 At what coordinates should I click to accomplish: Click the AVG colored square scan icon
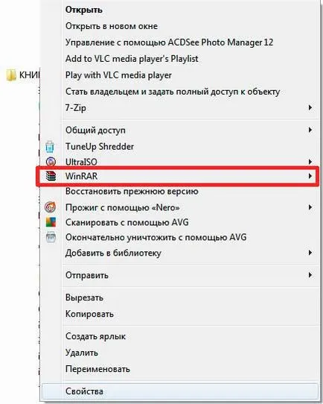point(51,222)
